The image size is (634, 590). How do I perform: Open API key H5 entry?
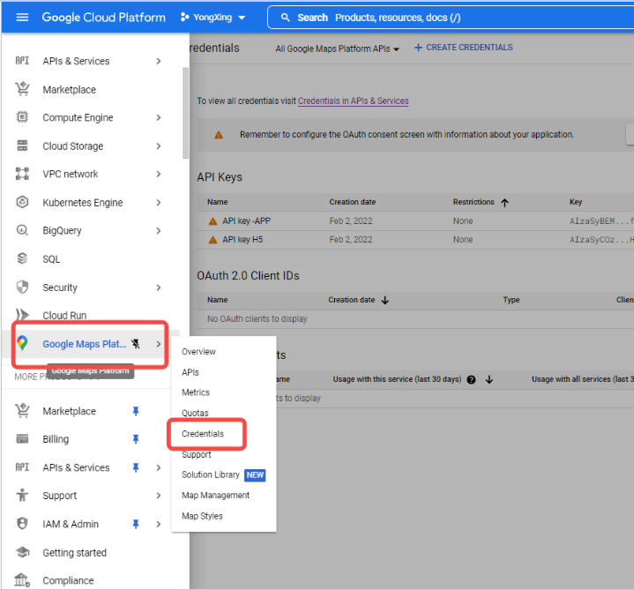(242, 239)
